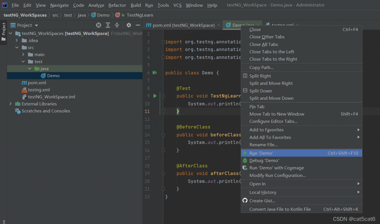Image resolution: width=380 pixels, height=224 pixels.
Task: Fold the afterClass method at line 19
Action: tap(163, 174)
